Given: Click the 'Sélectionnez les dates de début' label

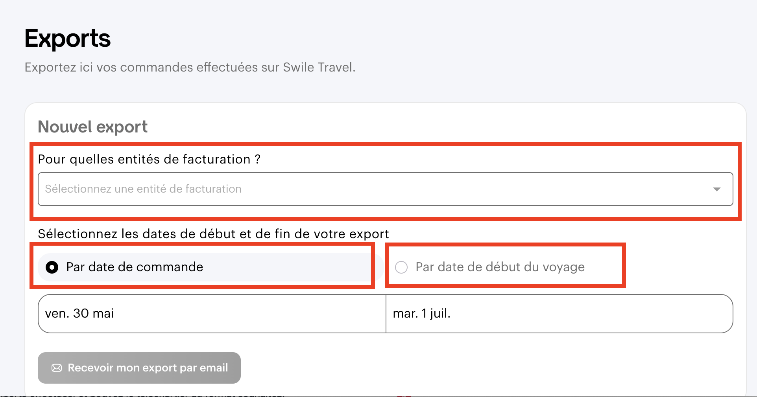Looking at the screenshot, I should [x=213, y=234].
